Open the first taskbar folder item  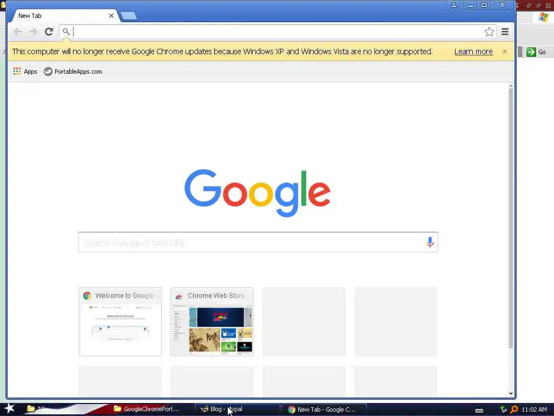point(36,409)
